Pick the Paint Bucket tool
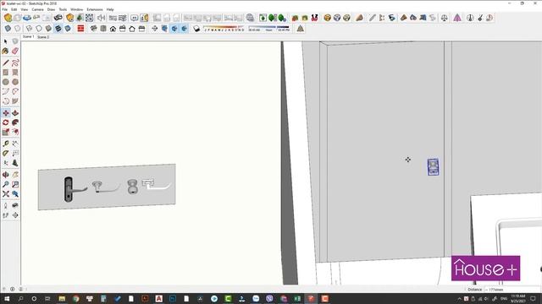Viewport: 542px width, 304px height. [6, 51]
